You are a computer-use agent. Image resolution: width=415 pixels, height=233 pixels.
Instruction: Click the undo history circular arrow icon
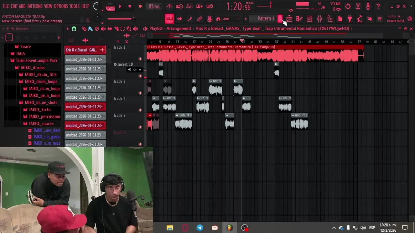pyautogui.click(x=348, y=6)
